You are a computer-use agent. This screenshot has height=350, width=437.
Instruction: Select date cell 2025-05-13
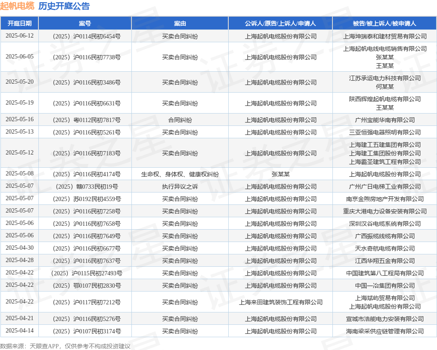click(x=20, y=132)
